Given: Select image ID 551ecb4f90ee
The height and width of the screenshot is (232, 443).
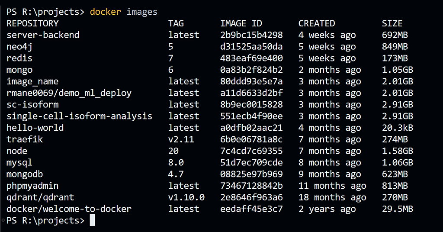Looking at the screenshot, I should pyautogui.click(x=251, y=116).
